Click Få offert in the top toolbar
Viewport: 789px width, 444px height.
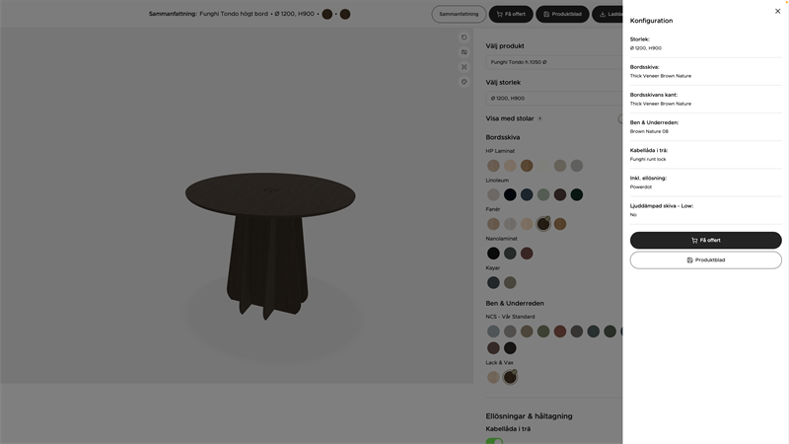tap(511, 14)
